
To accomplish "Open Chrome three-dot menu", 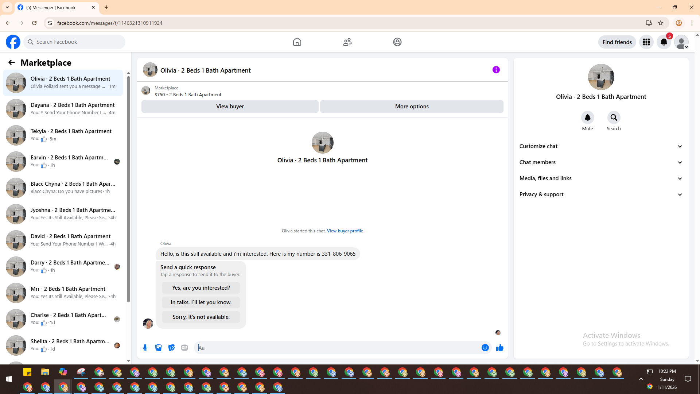I will click(x=692, y=23).
